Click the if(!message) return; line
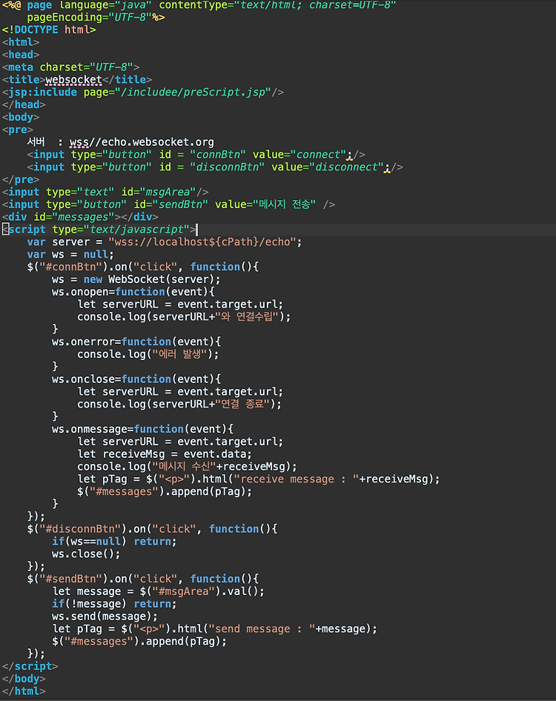556x701 pixels. pos(114,605)
